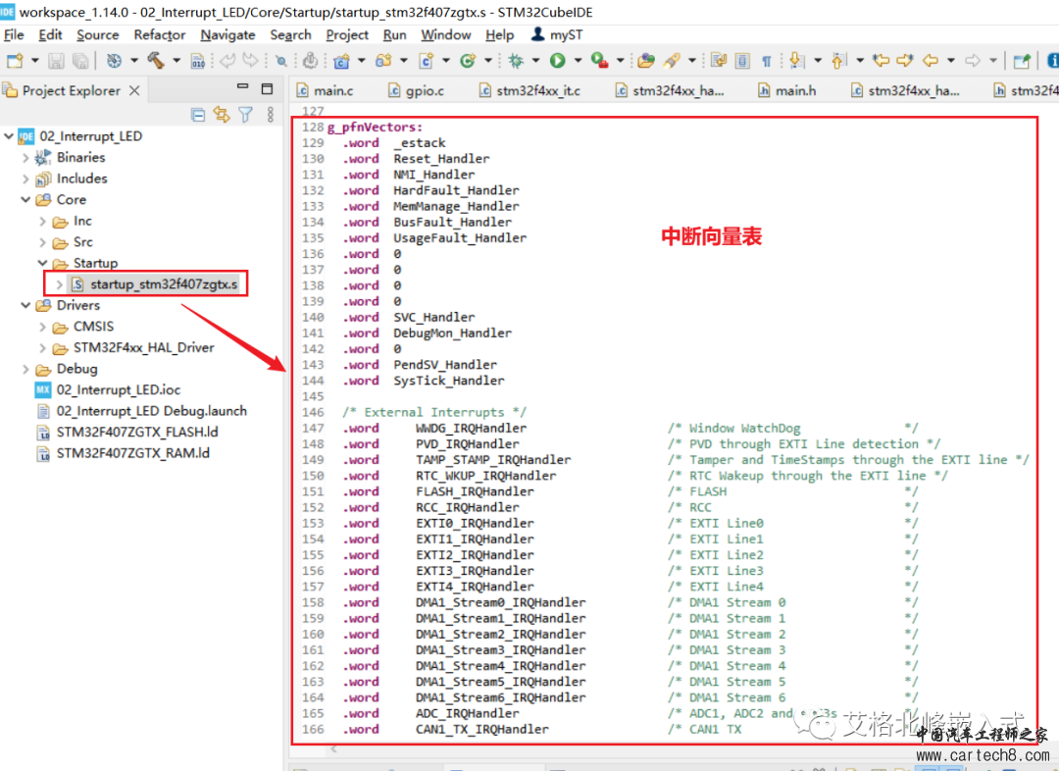The width and height of the screenshot is (1059, 771).
Task: Click the Previous Annotation toolbar icon
Action: click(x=838, y=61)
